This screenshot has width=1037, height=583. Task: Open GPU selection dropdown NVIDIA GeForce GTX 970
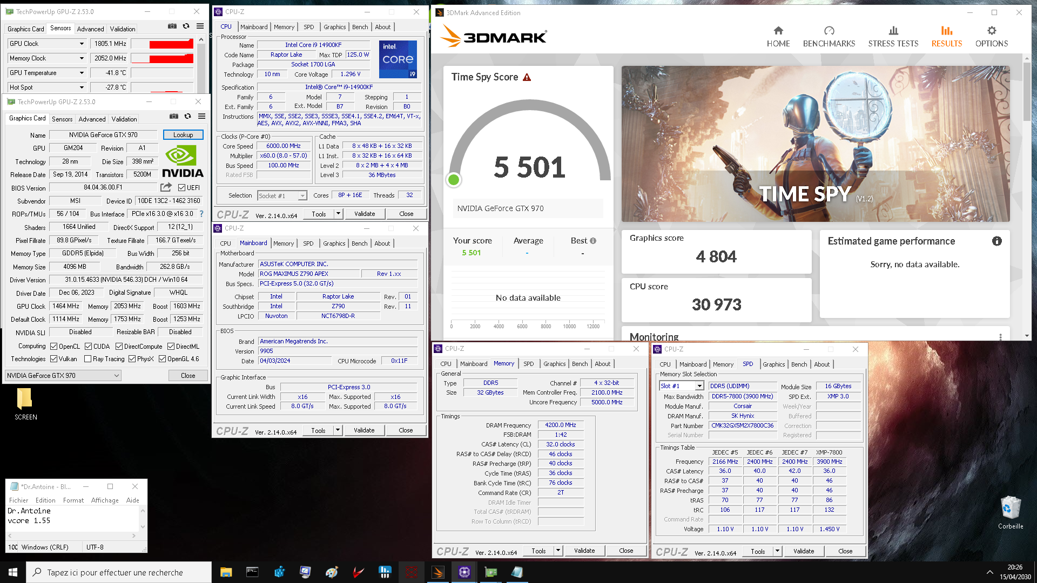point(63,376)
